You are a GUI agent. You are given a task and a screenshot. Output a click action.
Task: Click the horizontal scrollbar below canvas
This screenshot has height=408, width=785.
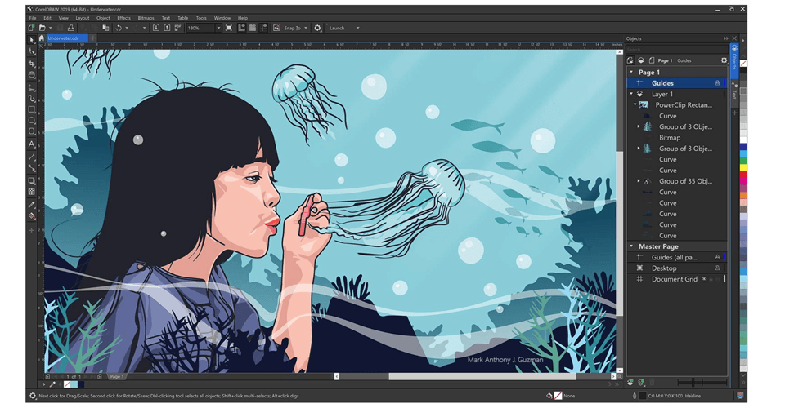pos(473,376)
